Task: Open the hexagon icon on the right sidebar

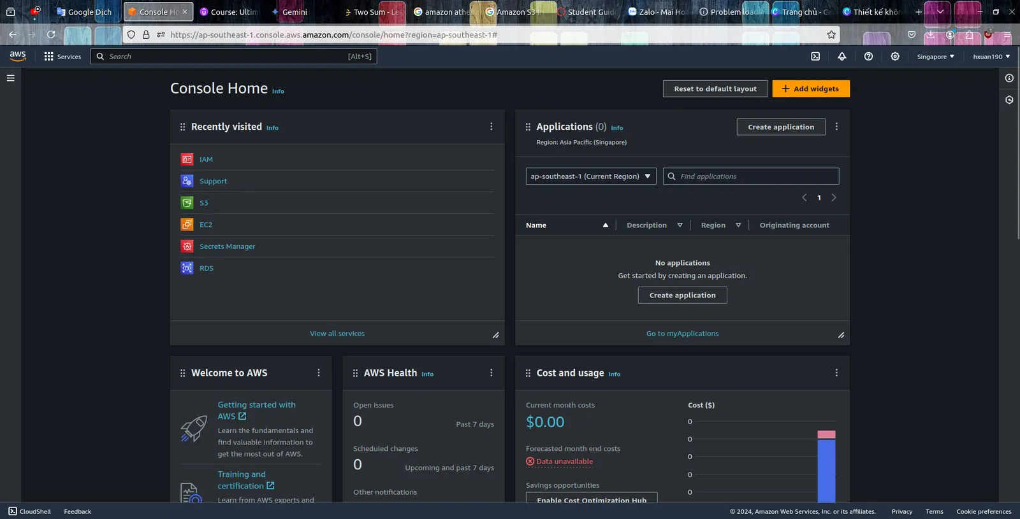Action: click(x=1009, y=100)
